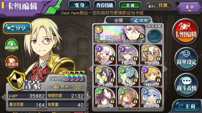
Task: Open the 变身 transform tab
Action: [x=79, y=5]
